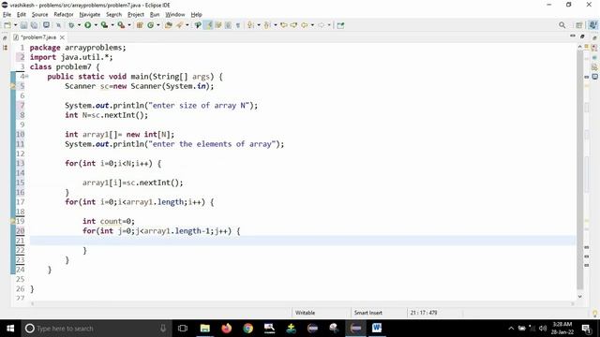Open the Window menu
The height and width of the screenshot is (337, 600).
pyautogui.click(x=175, y=15)
